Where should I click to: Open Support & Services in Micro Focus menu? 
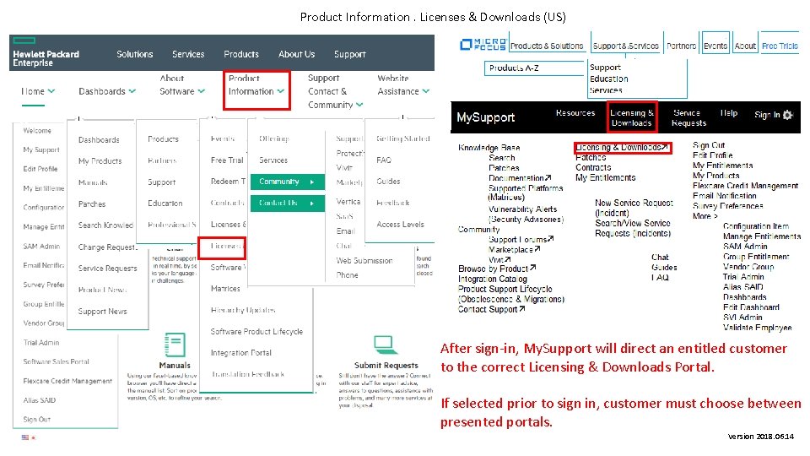pyautogui.click(x=625, y=46)
